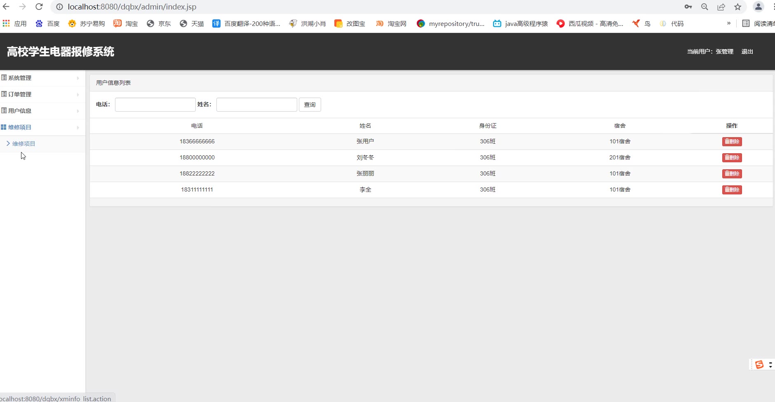775x402 pixels.
Task: Open the 洪湖小肖 bookmark
Action: 308,23
